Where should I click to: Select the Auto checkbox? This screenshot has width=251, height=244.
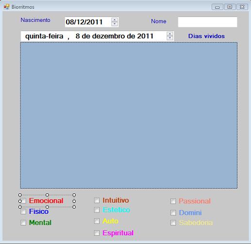click(97, 221)
